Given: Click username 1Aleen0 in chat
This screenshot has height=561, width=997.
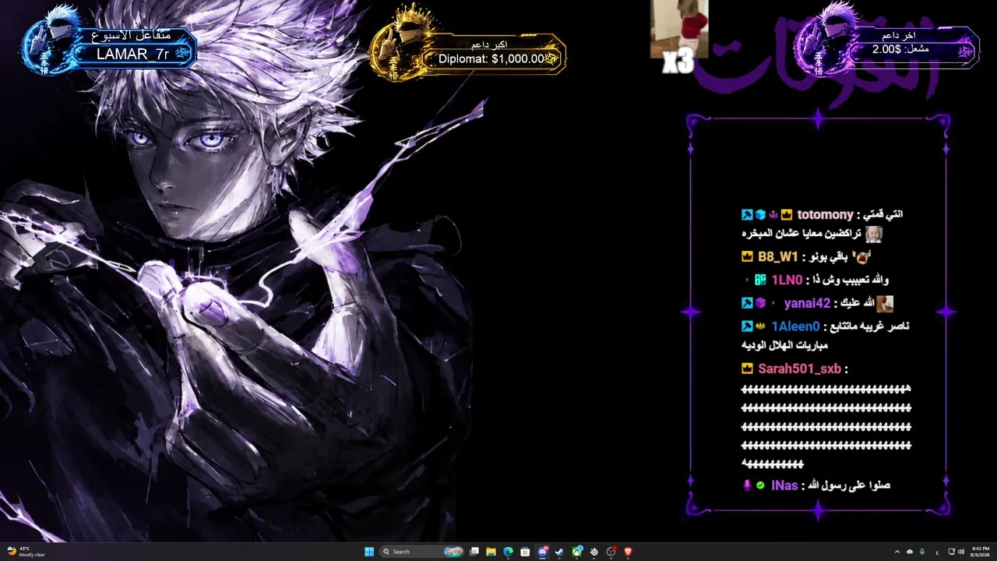Looking at the screenshot, I should 795,326.
